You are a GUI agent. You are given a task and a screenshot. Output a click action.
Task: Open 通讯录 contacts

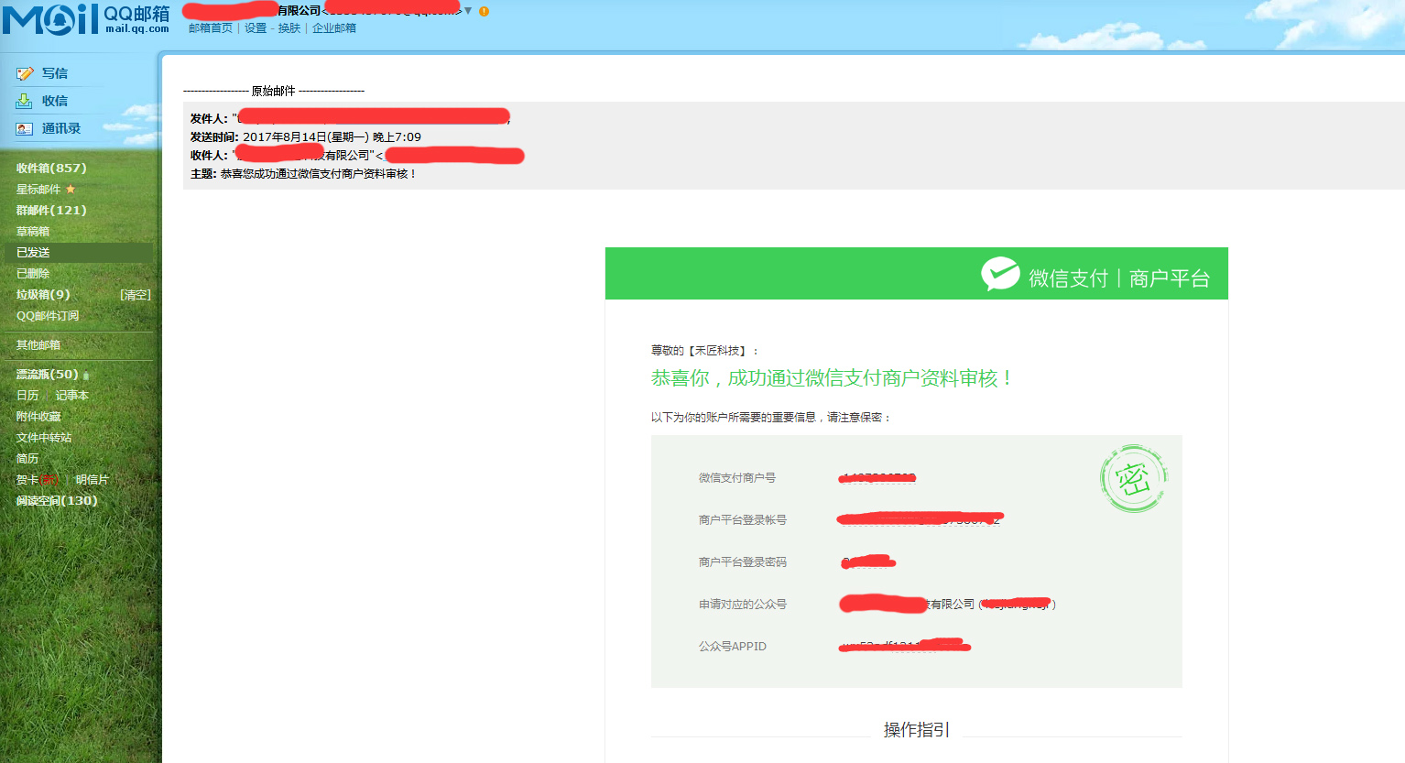[x=61, y=128]
